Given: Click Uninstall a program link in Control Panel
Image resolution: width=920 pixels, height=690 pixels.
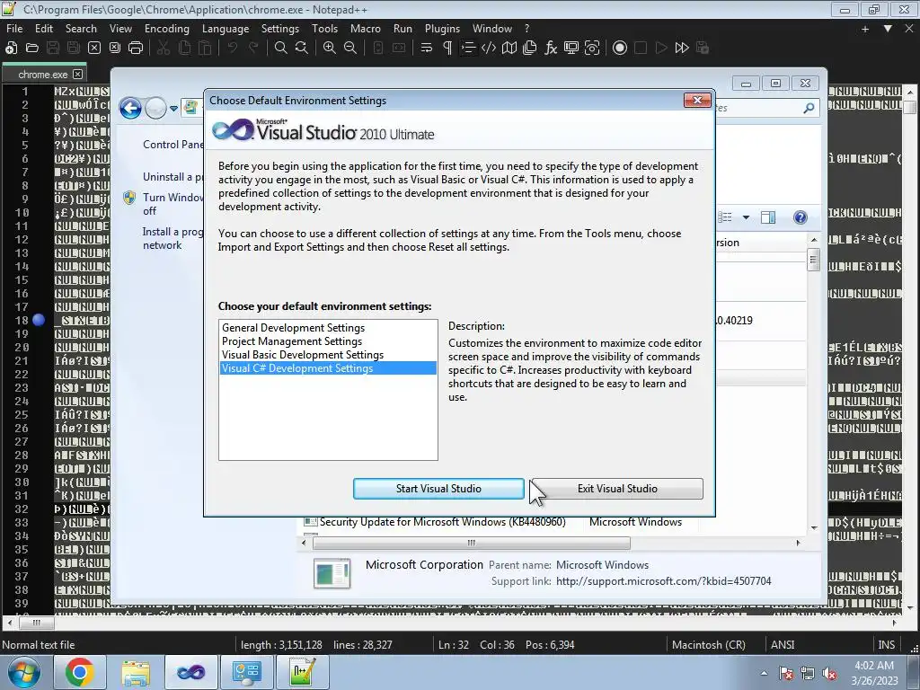Looking at the screenshot, I should [173, 177].
